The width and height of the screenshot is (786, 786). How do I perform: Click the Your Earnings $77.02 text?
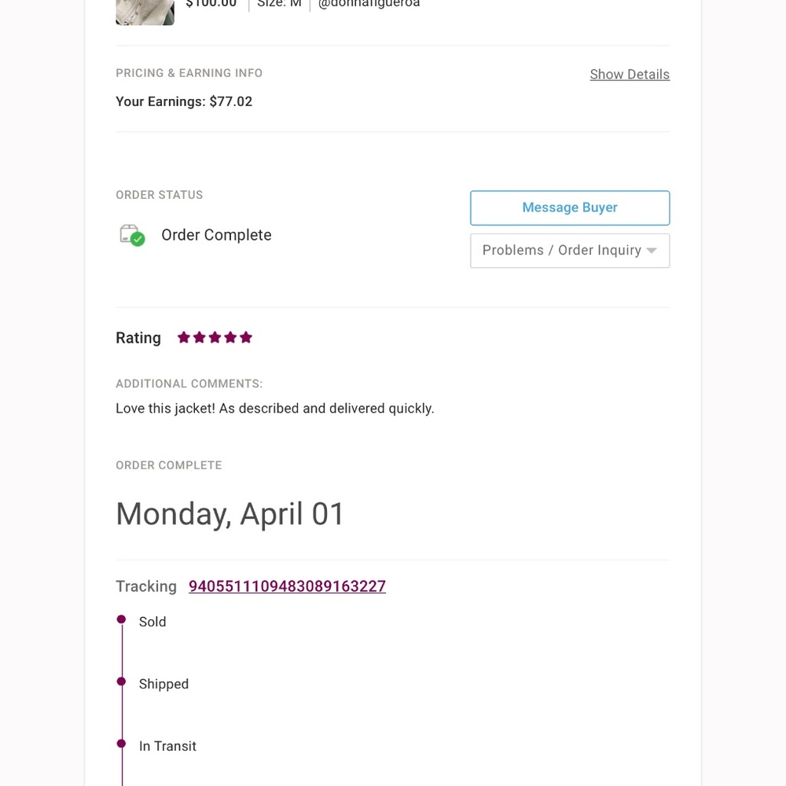184,101
